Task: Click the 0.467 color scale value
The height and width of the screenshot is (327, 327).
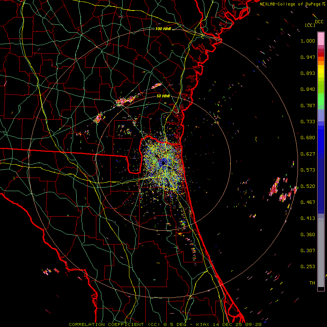Action: pos(308,202)
